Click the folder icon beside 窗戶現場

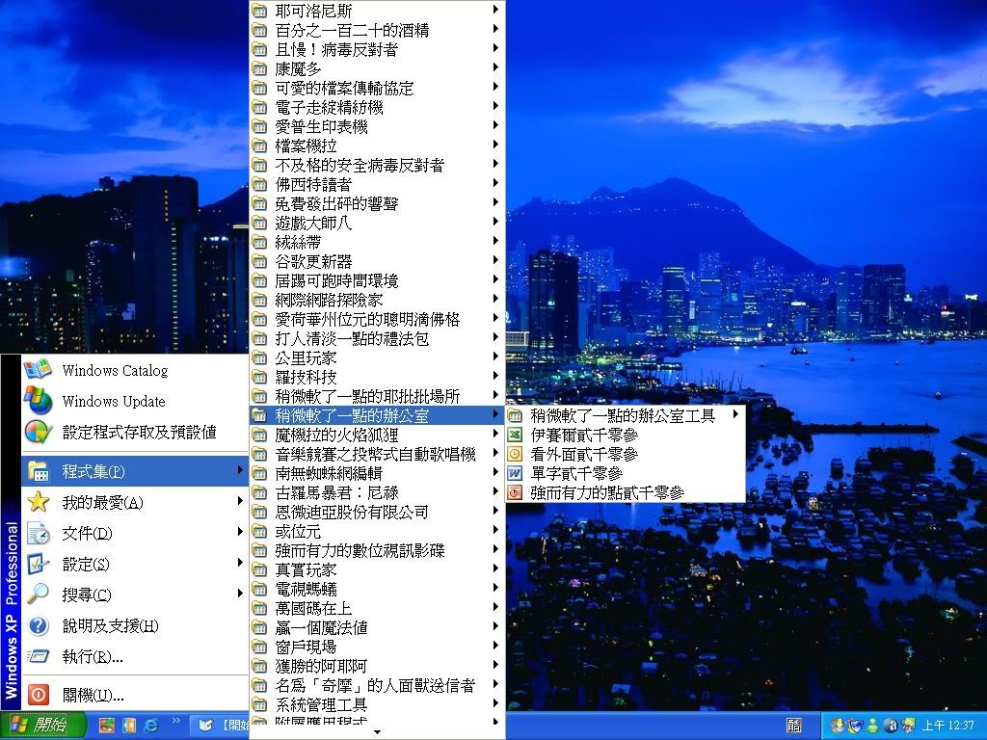259,647
